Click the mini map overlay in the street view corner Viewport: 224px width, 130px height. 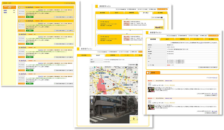pyautogui.click(x=133, y=118)
